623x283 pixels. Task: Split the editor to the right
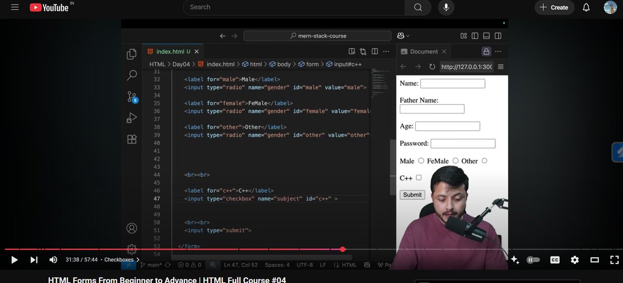tap(374, 51)
